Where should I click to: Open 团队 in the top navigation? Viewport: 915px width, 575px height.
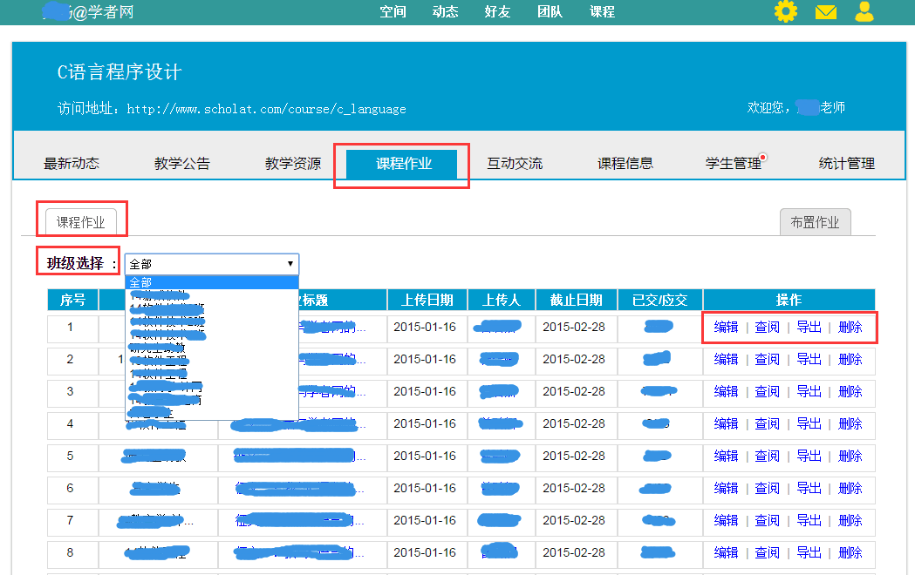coord(550,11)
